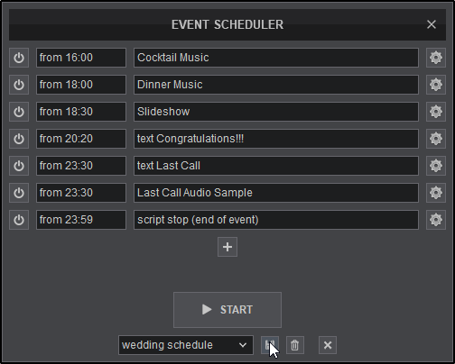The image size is (455, 364).
Task: Toggle power for the Cocktail Music event
Action: coord(19,58)
